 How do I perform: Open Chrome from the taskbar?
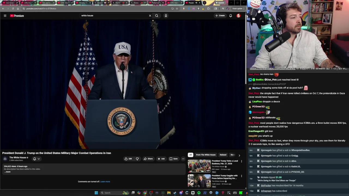pyautogui.click(x=145, y=193)
